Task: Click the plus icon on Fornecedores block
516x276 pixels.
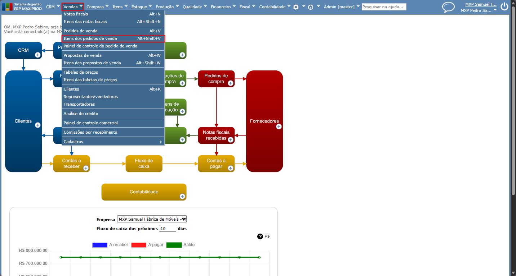Action: [x=279, y=126]
